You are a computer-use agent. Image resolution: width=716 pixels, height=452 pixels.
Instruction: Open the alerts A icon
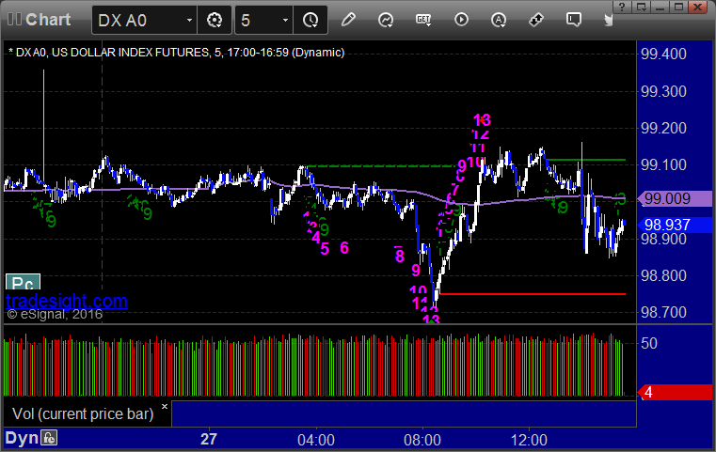pos(499,20)
